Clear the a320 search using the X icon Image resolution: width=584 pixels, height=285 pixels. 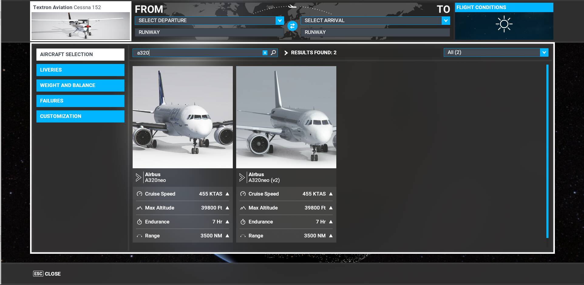pos(264,52)
